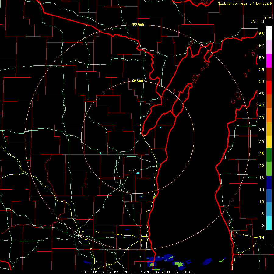Click the "TOPS" legend heading
This screenshot has height=274, width=274.
point(268,18)
